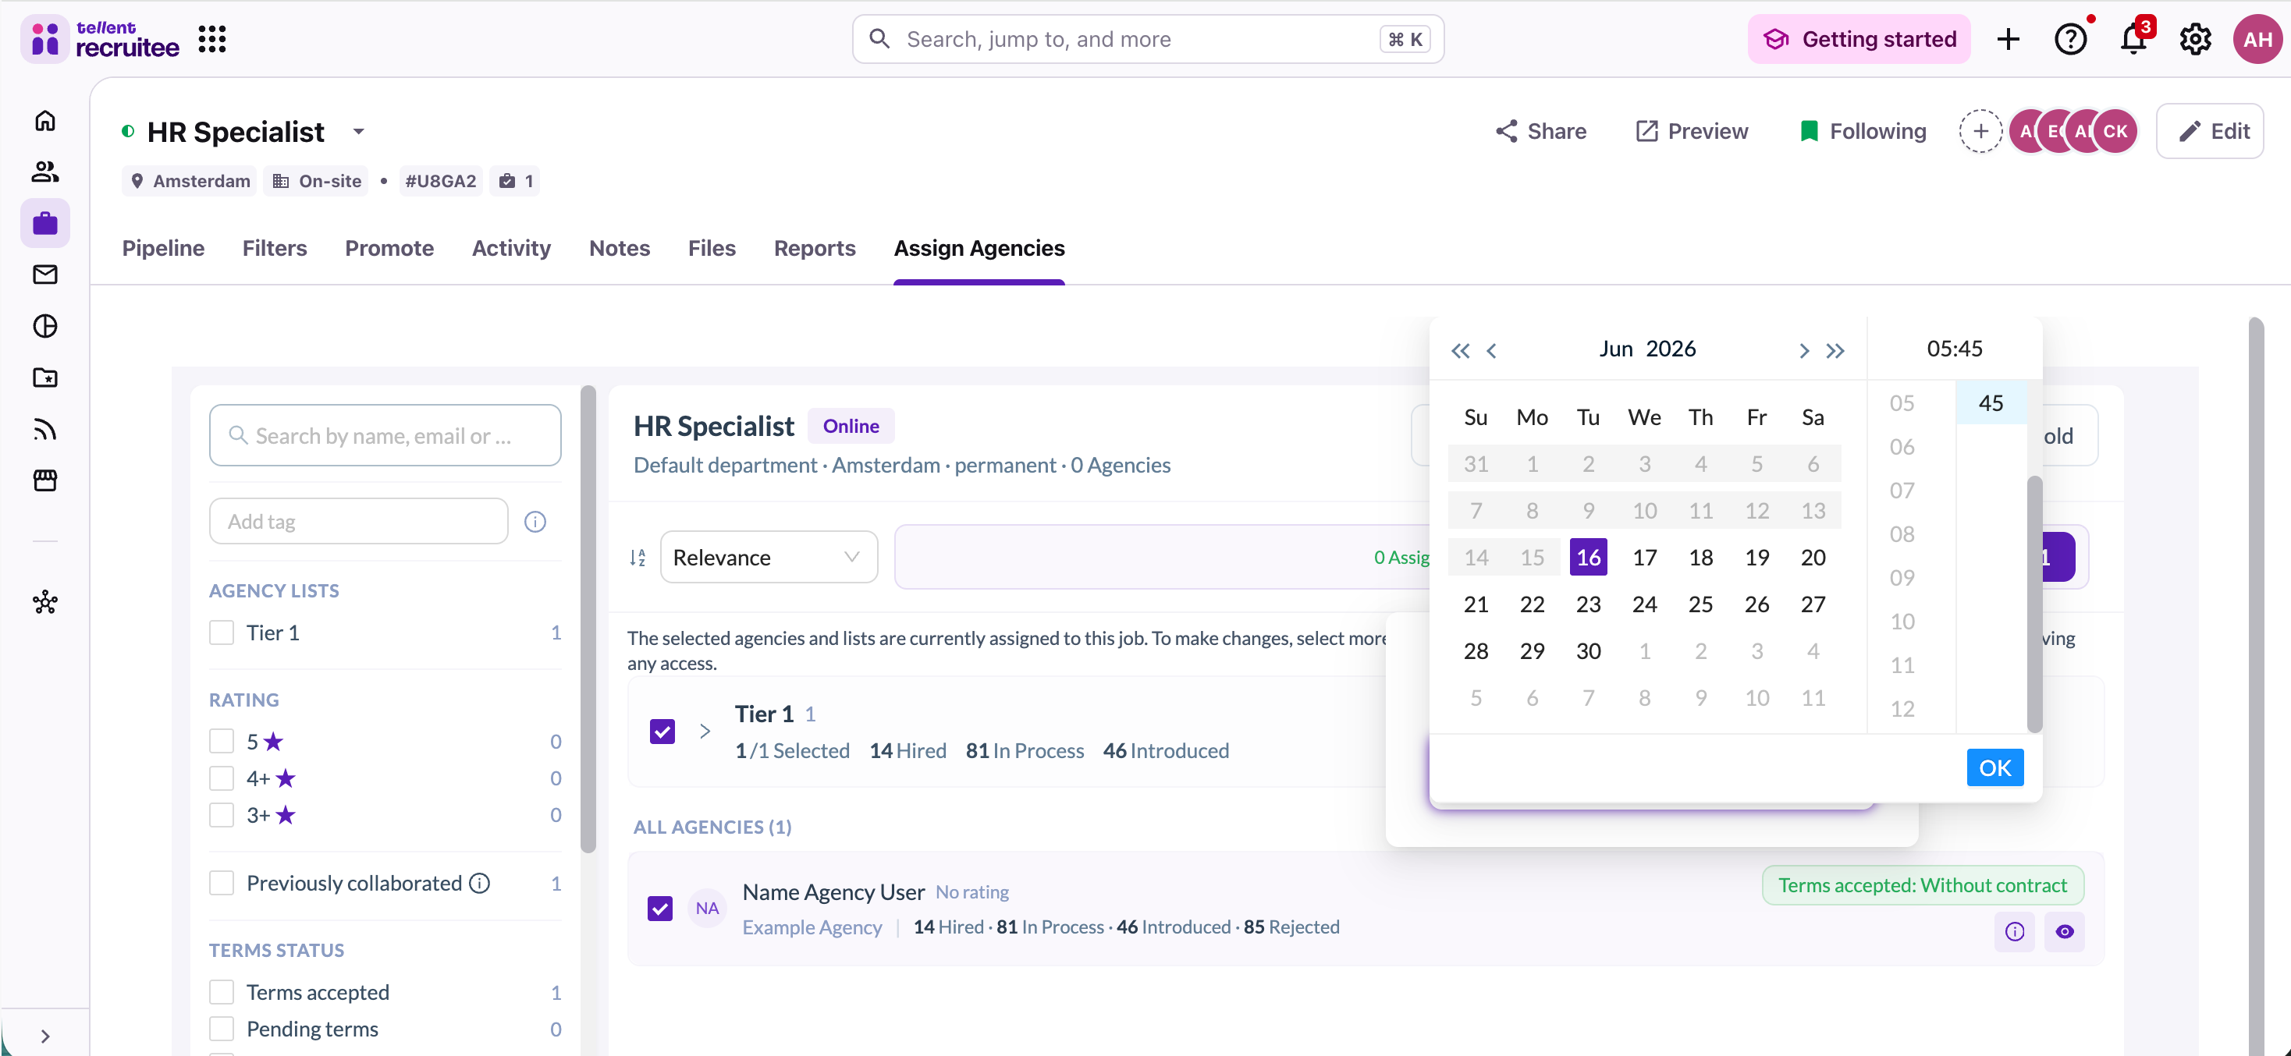Open the starred folder icon in sidebar
The width and height of the screenshot is (2291, 1056).
(45, 377)
